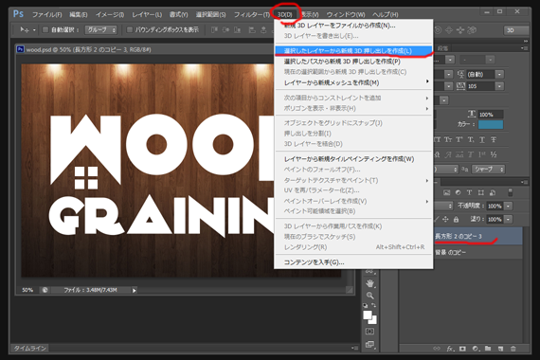This screenshot has width=540, height=360.
Task: Apply Superscript text style icon
Action: click(x=459, y=139)
